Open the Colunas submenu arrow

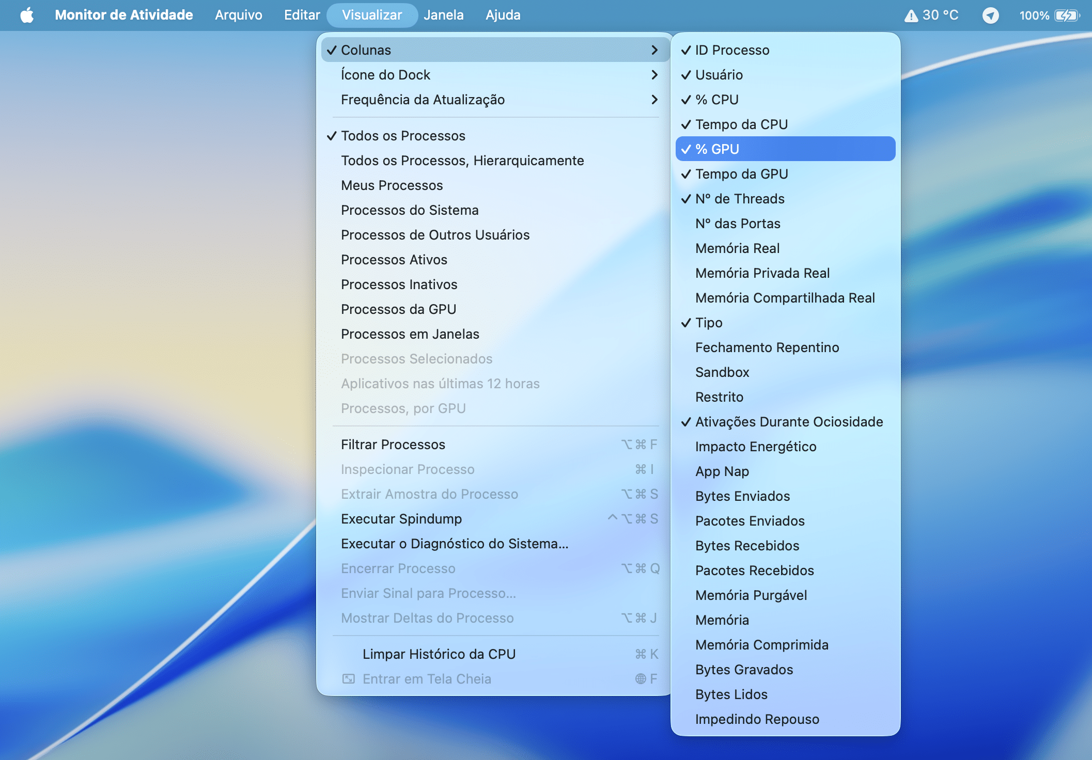tap(654, 50)
